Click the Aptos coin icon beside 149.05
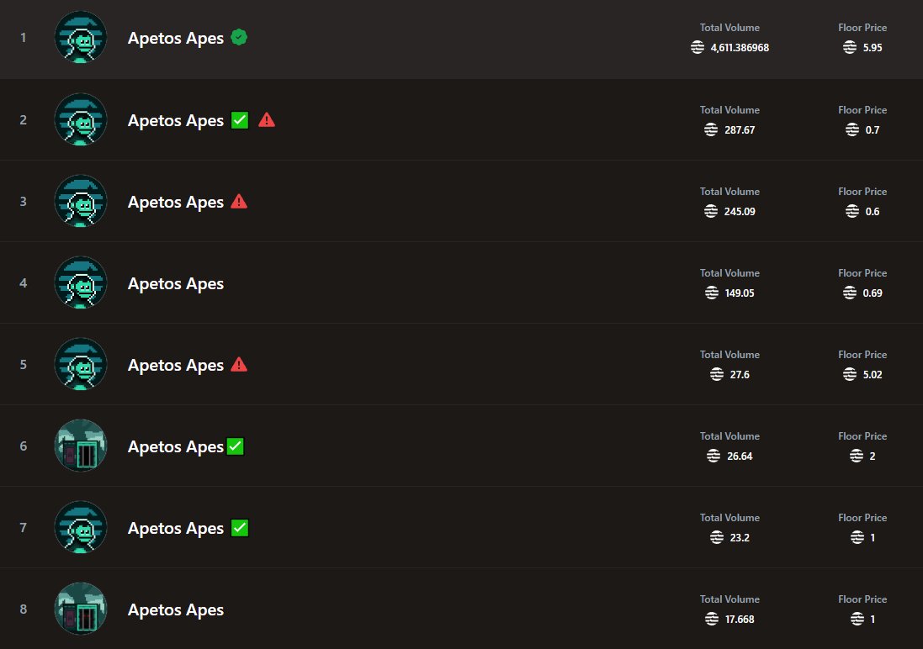This screenshot has height=649, width=923. 712,293
